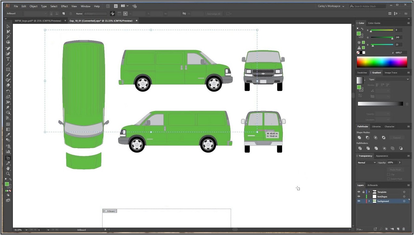Unlock the Template layer via its lock icon

tap(363, 192)
